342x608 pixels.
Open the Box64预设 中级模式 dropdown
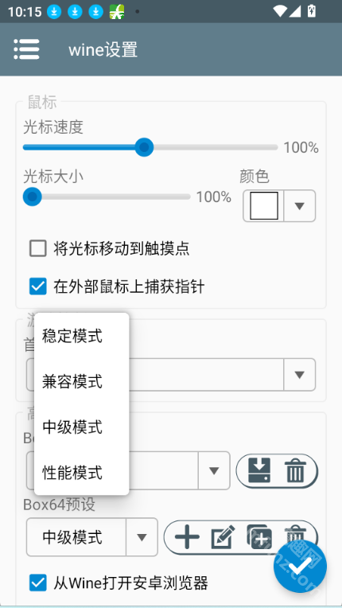click(x=92, y=537)
